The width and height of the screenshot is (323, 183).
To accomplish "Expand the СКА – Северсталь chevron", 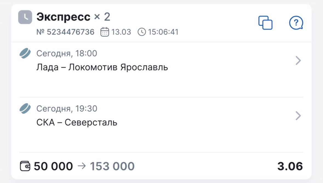I will (298, 116).
